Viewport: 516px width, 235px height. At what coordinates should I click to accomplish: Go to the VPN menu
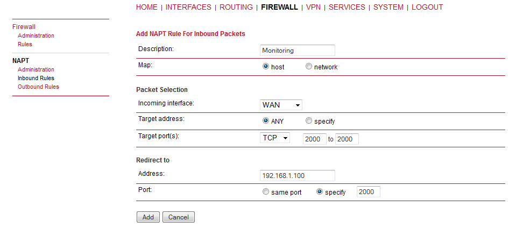click(x=313, y=7)
